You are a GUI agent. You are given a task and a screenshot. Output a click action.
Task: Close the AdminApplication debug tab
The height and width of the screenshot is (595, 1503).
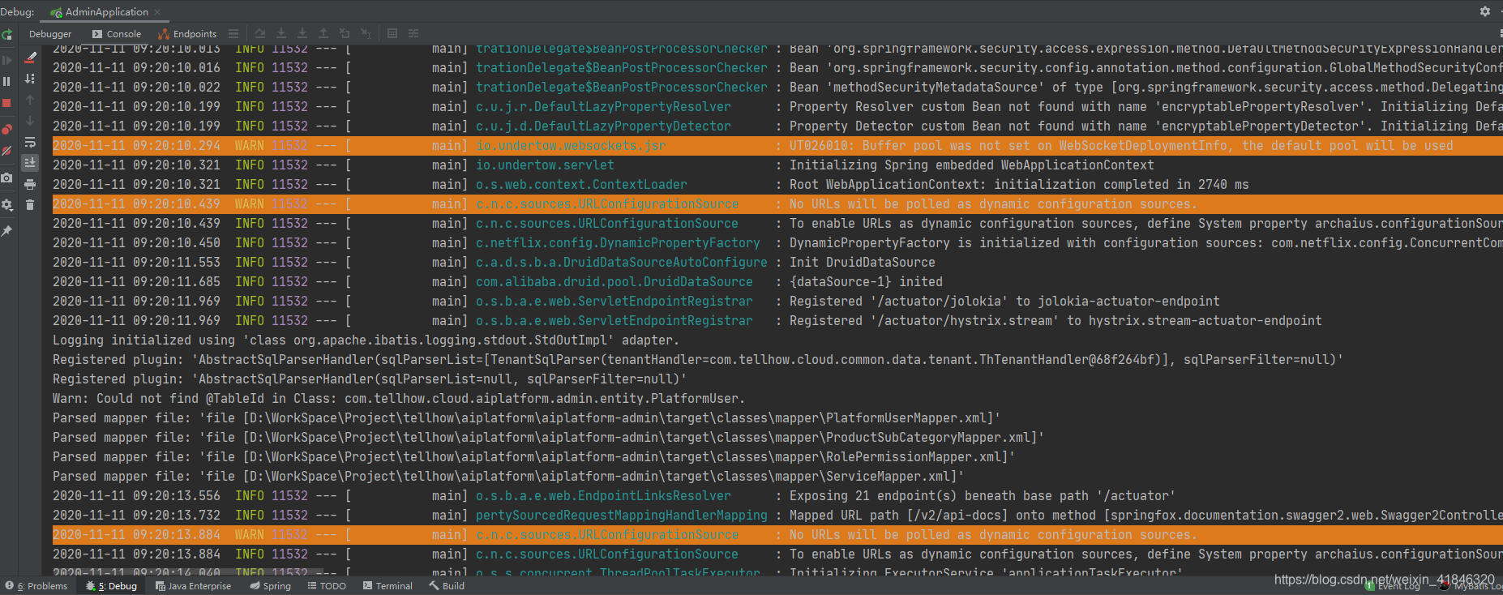click(157, 12)
